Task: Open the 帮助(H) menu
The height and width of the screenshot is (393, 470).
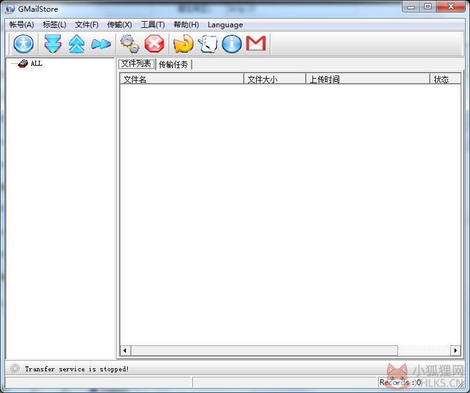Action: point(186,25)
